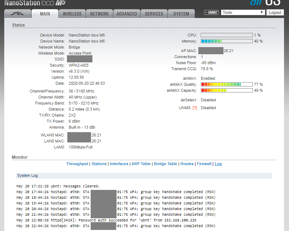The image size is (289, 231).
Task: Click the Memory usage bar
Action: pyautogui.click(x=227, y=41)
